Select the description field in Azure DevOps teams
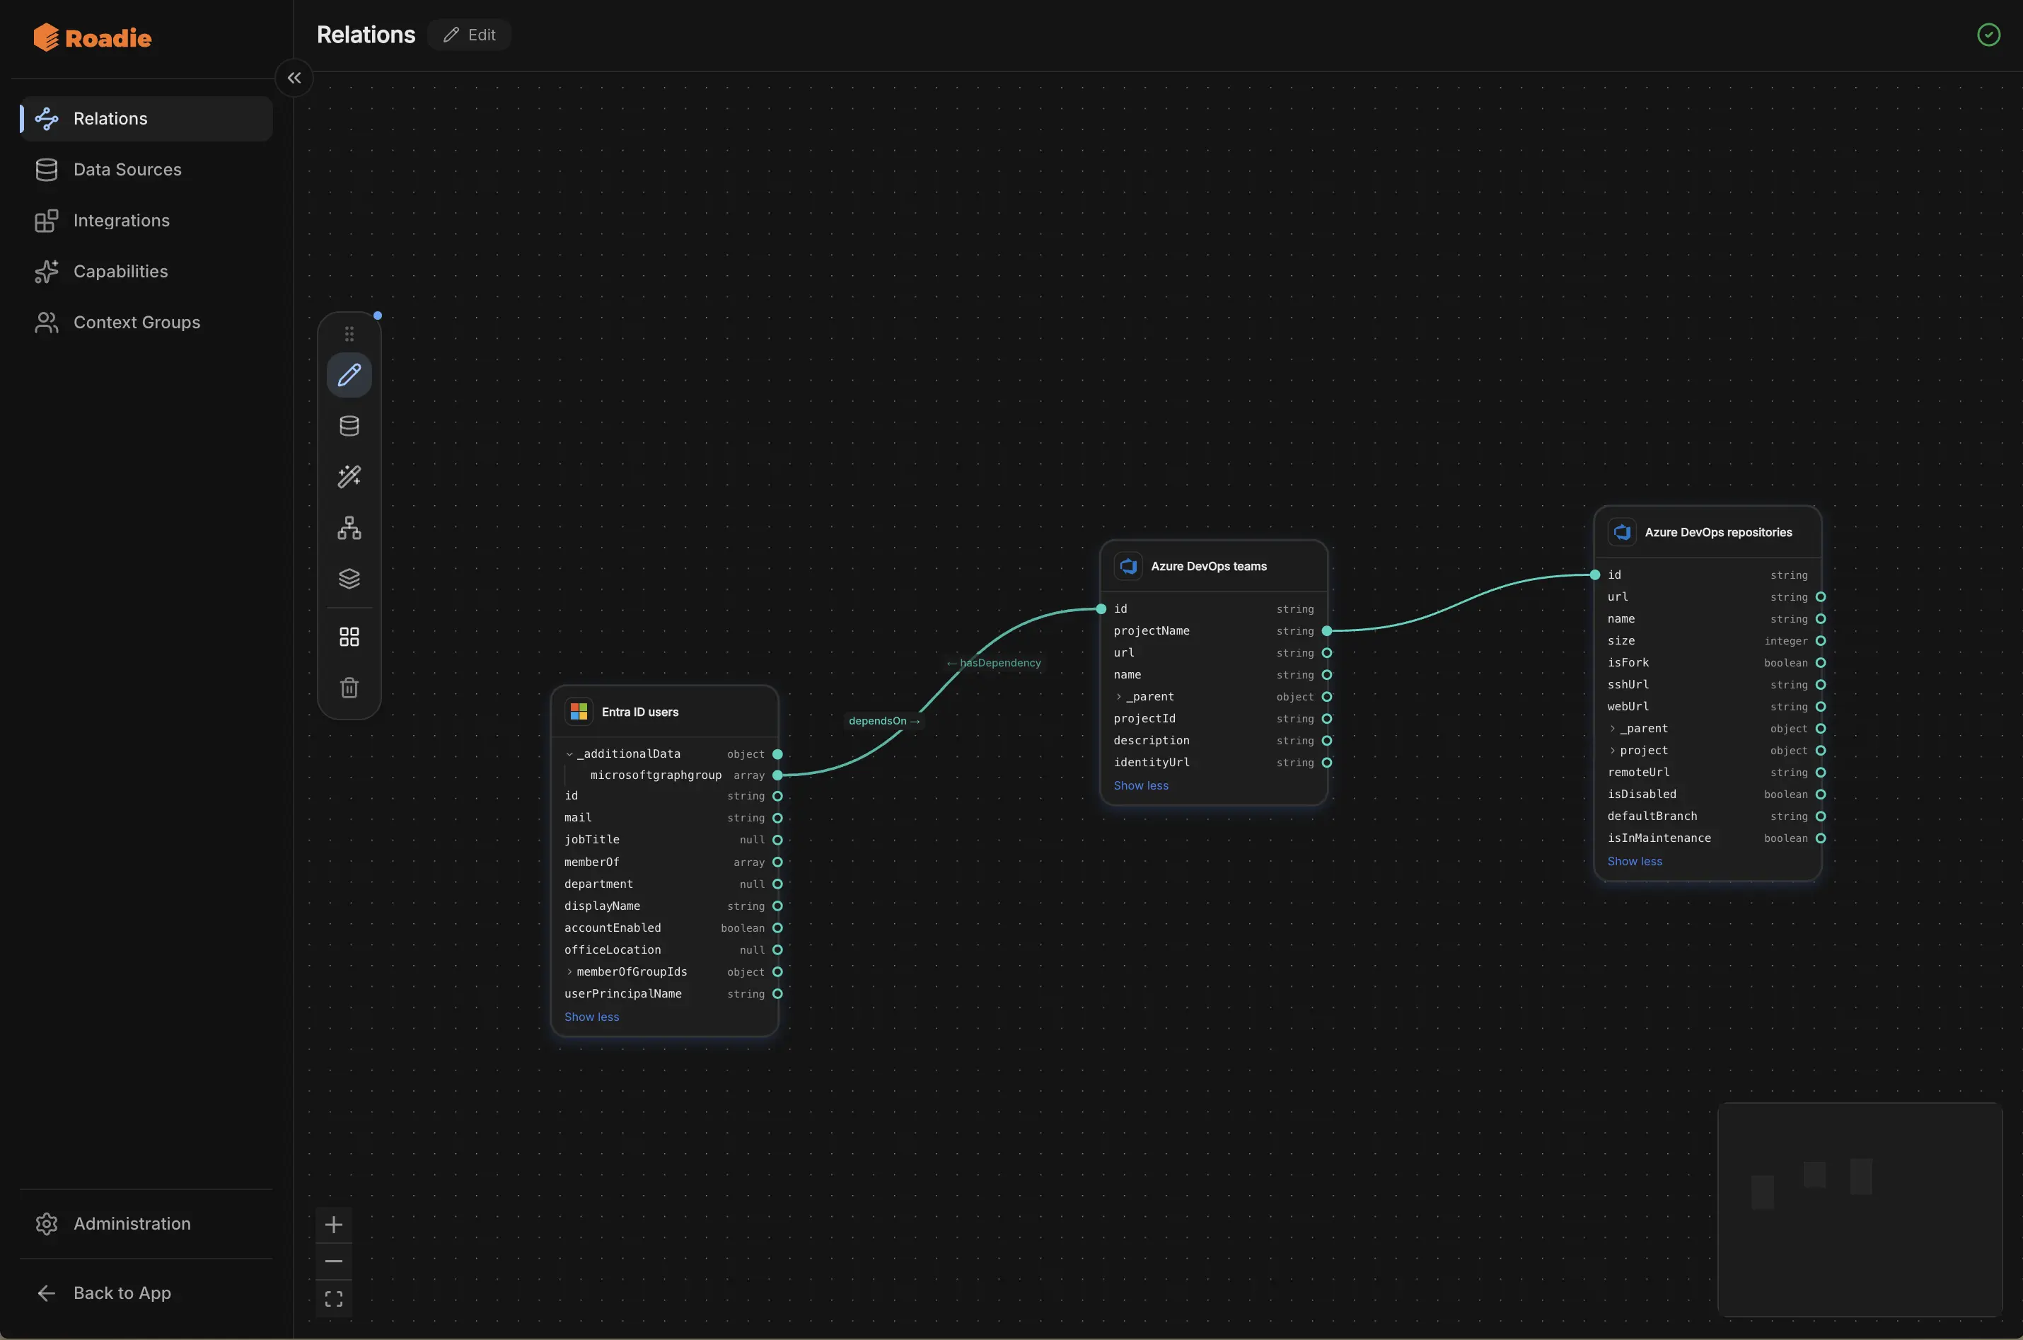This screenshot has width=2023, height=1340. pos(1214,740)
